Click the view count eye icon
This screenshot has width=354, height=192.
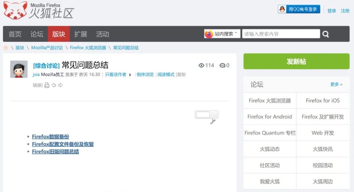pos(202,65)
